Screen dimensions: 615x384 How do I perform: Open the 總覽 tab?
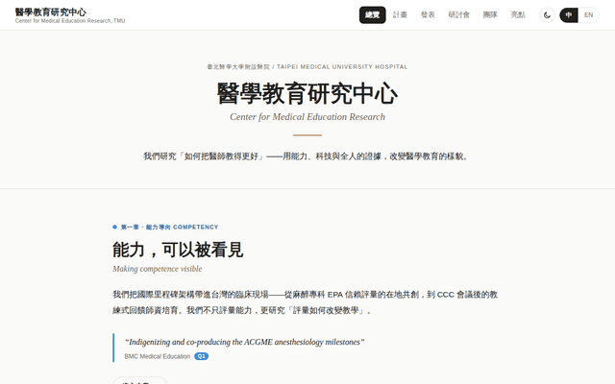point(372,15)
